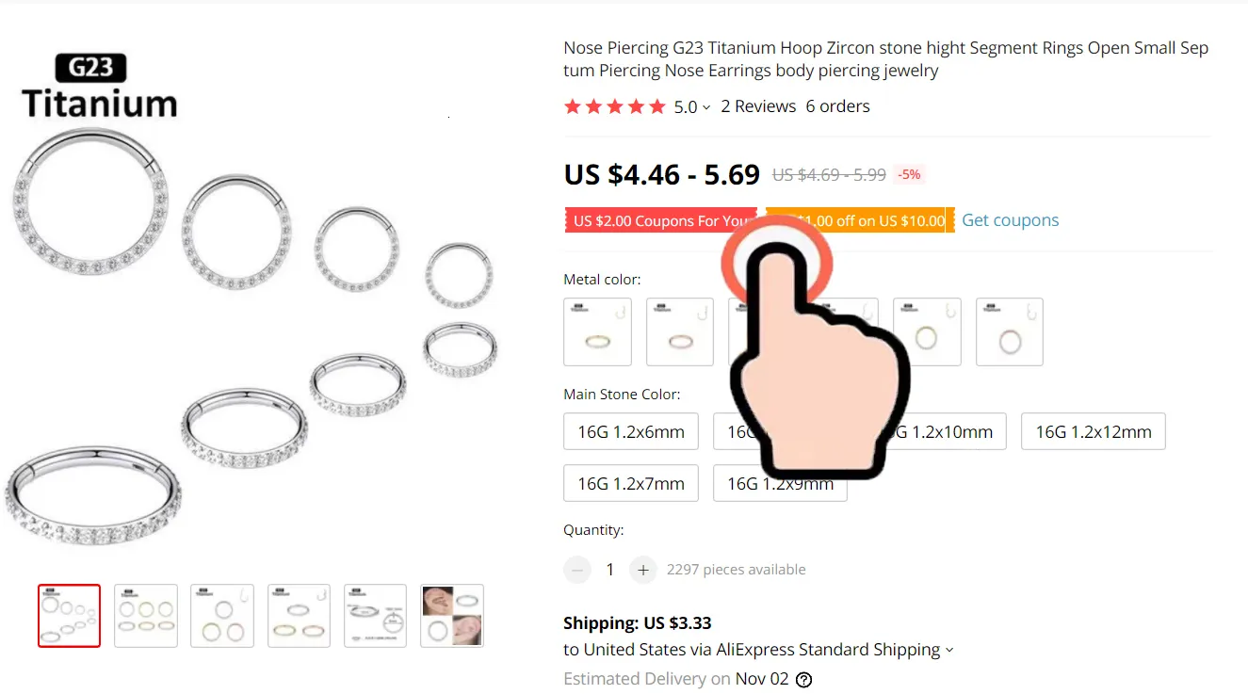The width and height of the screenshot is (1248, 694).
Task: Click the Get coupons link
Action: coord(1010,220)
